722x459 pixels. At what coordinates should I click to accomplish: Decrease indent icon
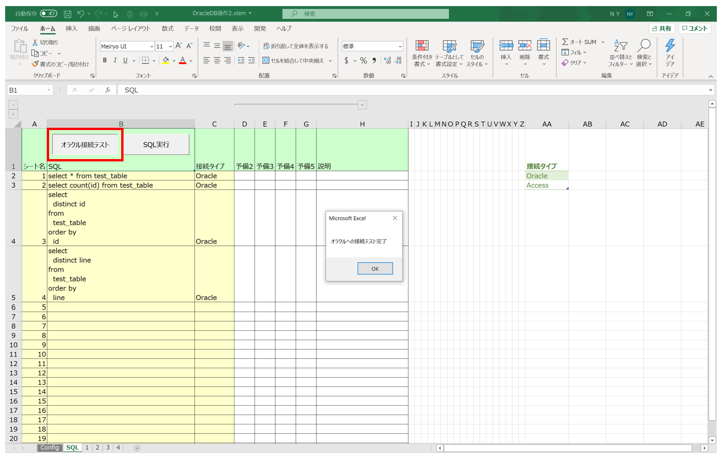click(241, 60)
